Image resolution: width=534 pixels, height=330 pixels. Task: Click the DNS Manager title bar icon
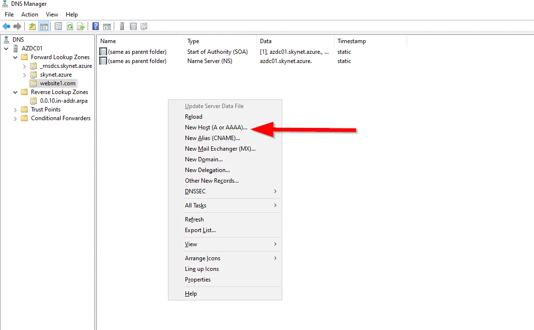pos(5,4)
